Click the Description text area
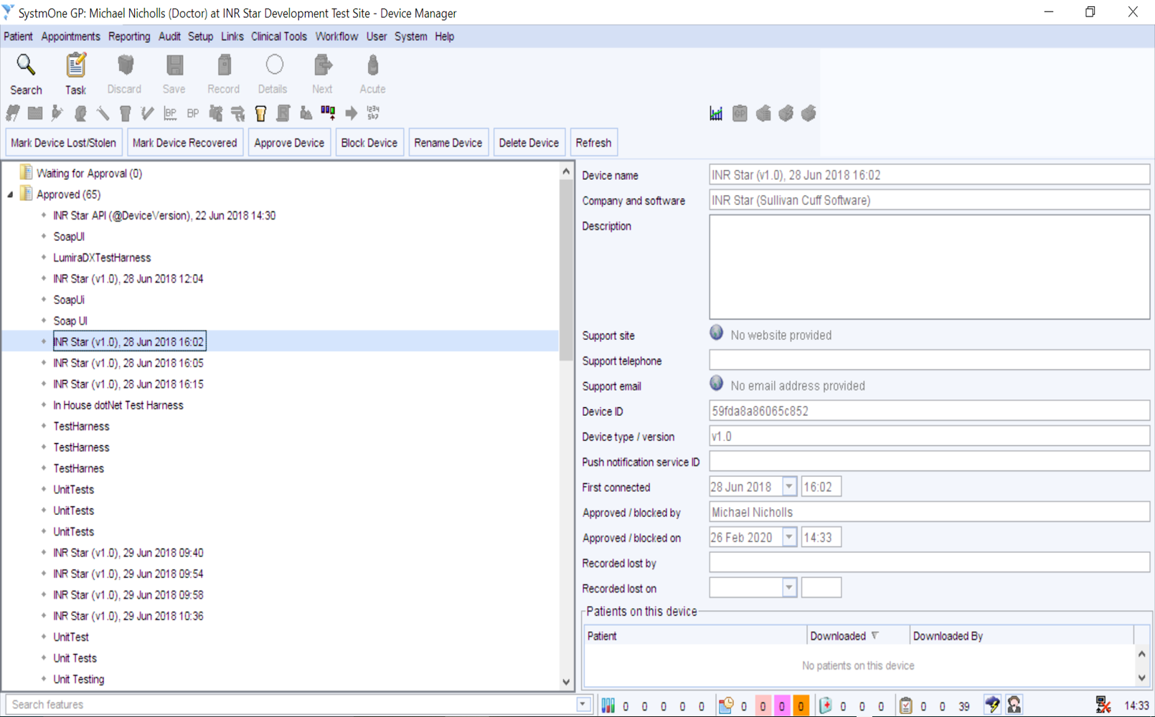The width and height of the screenshot is (1155, 717). (929, 267)
